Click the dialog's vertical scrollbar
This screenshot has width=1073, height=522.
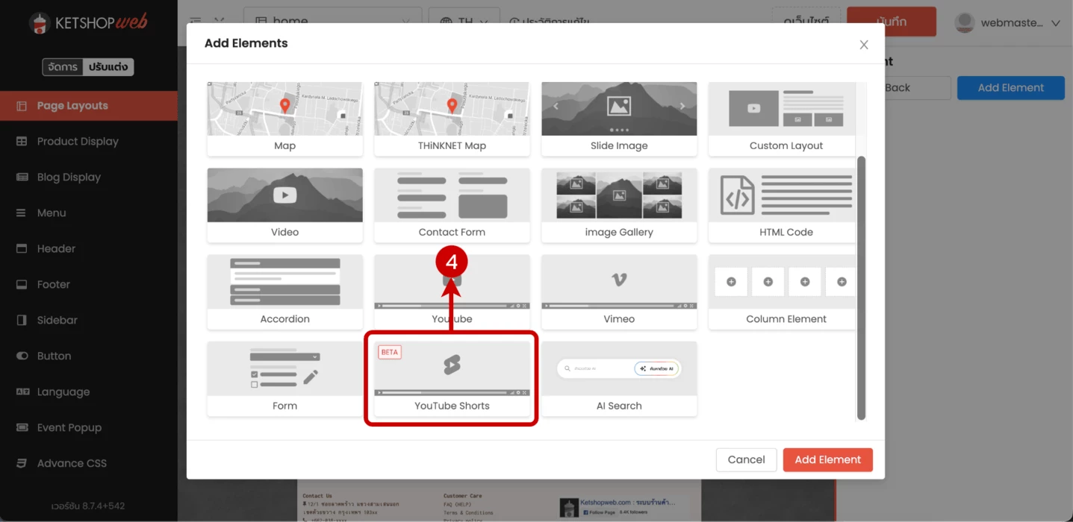(x=861, y=287)
